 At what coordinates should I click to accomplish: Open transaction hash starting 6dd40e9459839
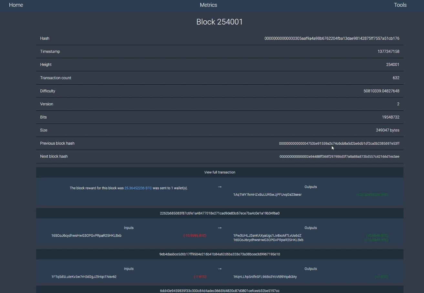(x=220, y=291)
